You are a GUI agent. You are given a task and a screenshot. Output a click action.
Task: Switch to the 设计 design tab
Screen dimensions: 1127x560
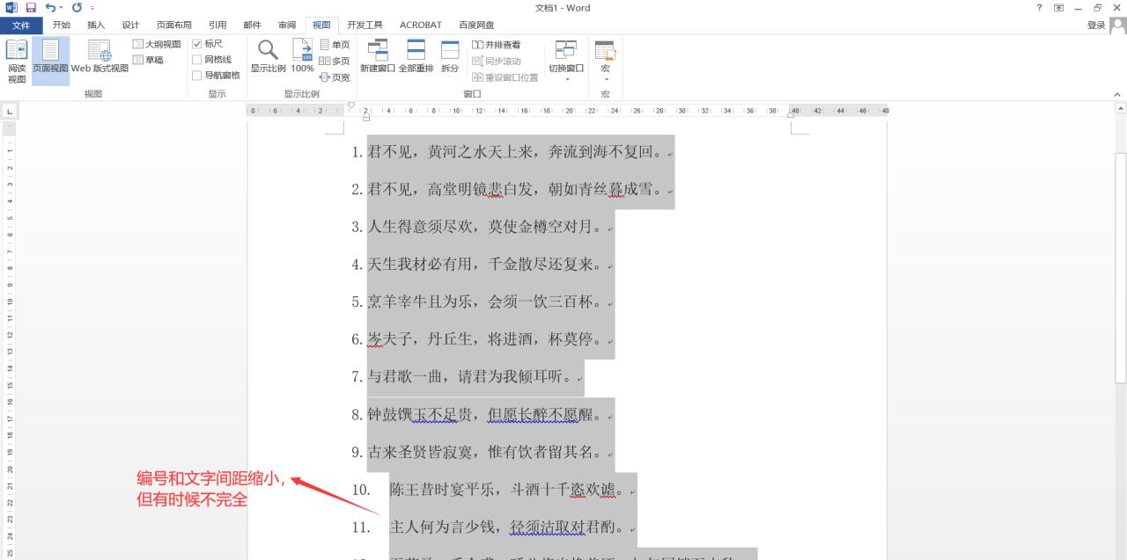click(130, 25)
